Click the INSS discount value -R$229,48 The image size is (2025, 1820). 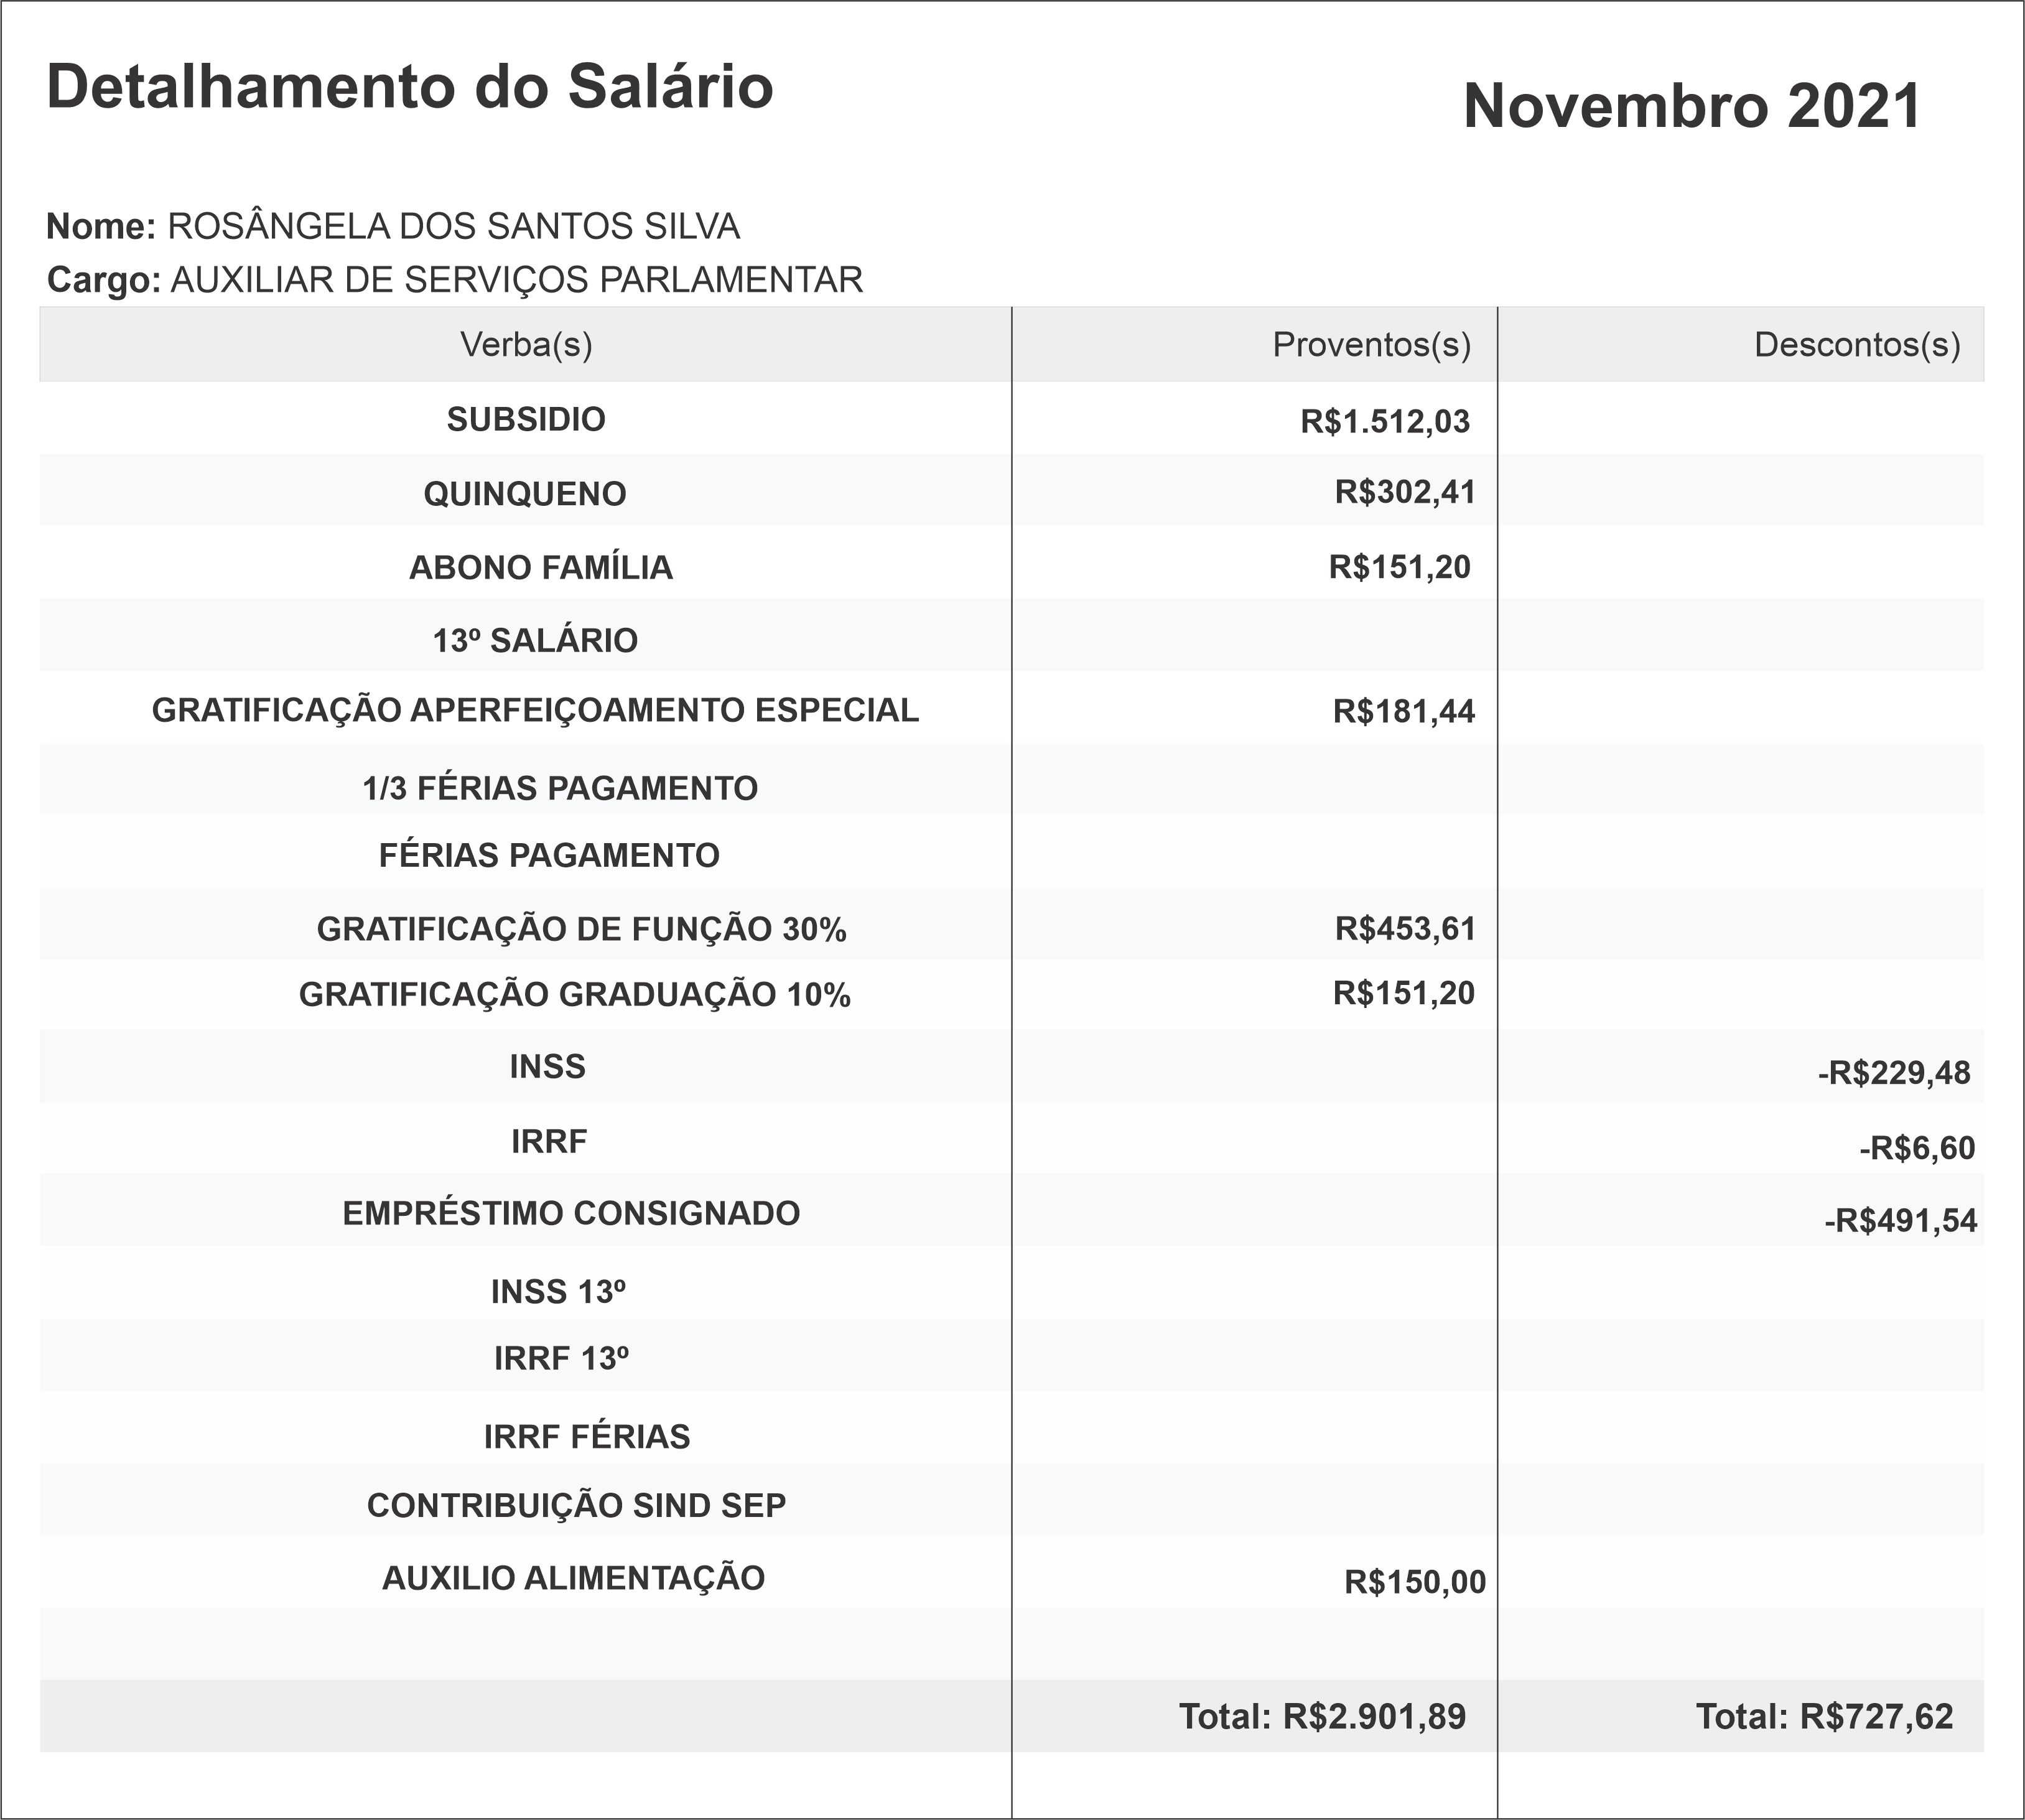1894,1074
